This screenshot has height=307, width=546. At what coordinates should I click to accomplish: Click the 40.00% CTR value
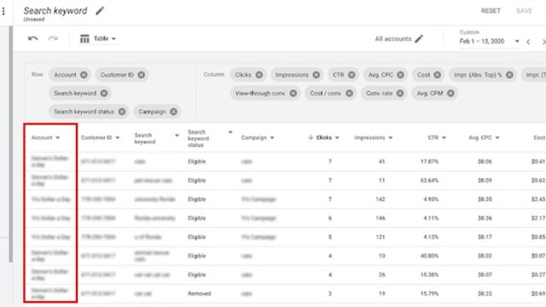coord(429,256)
